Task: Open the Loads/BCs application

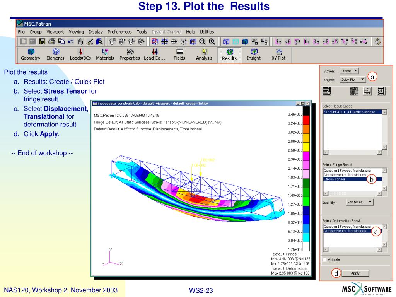Action: pos(80,55)
